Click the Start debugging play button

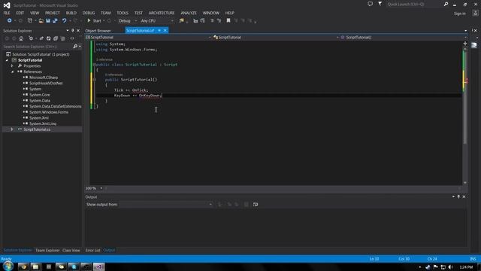(x=89, y=20)
